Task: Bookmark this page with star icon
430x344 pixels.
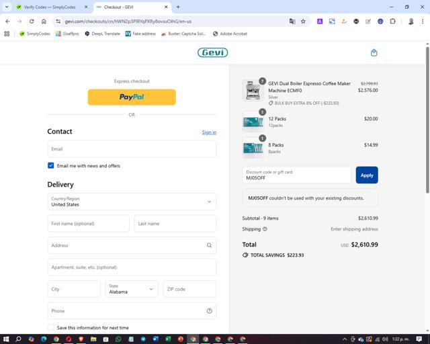Action: tap(303, 21)
